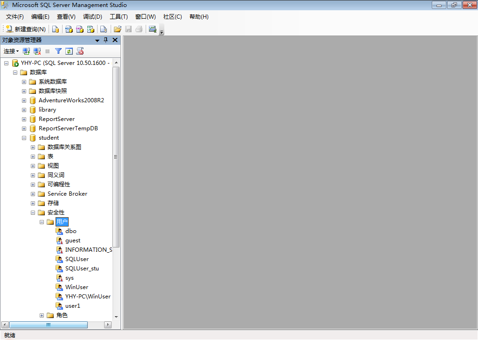Screen dimensions: 478x340
Task: Expand the 同义词 folder
Action: 33,175
